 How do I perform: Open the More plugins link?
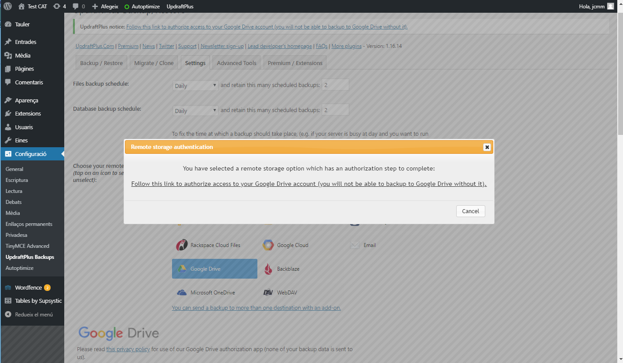pyautogui.click(x=347, y=46)
